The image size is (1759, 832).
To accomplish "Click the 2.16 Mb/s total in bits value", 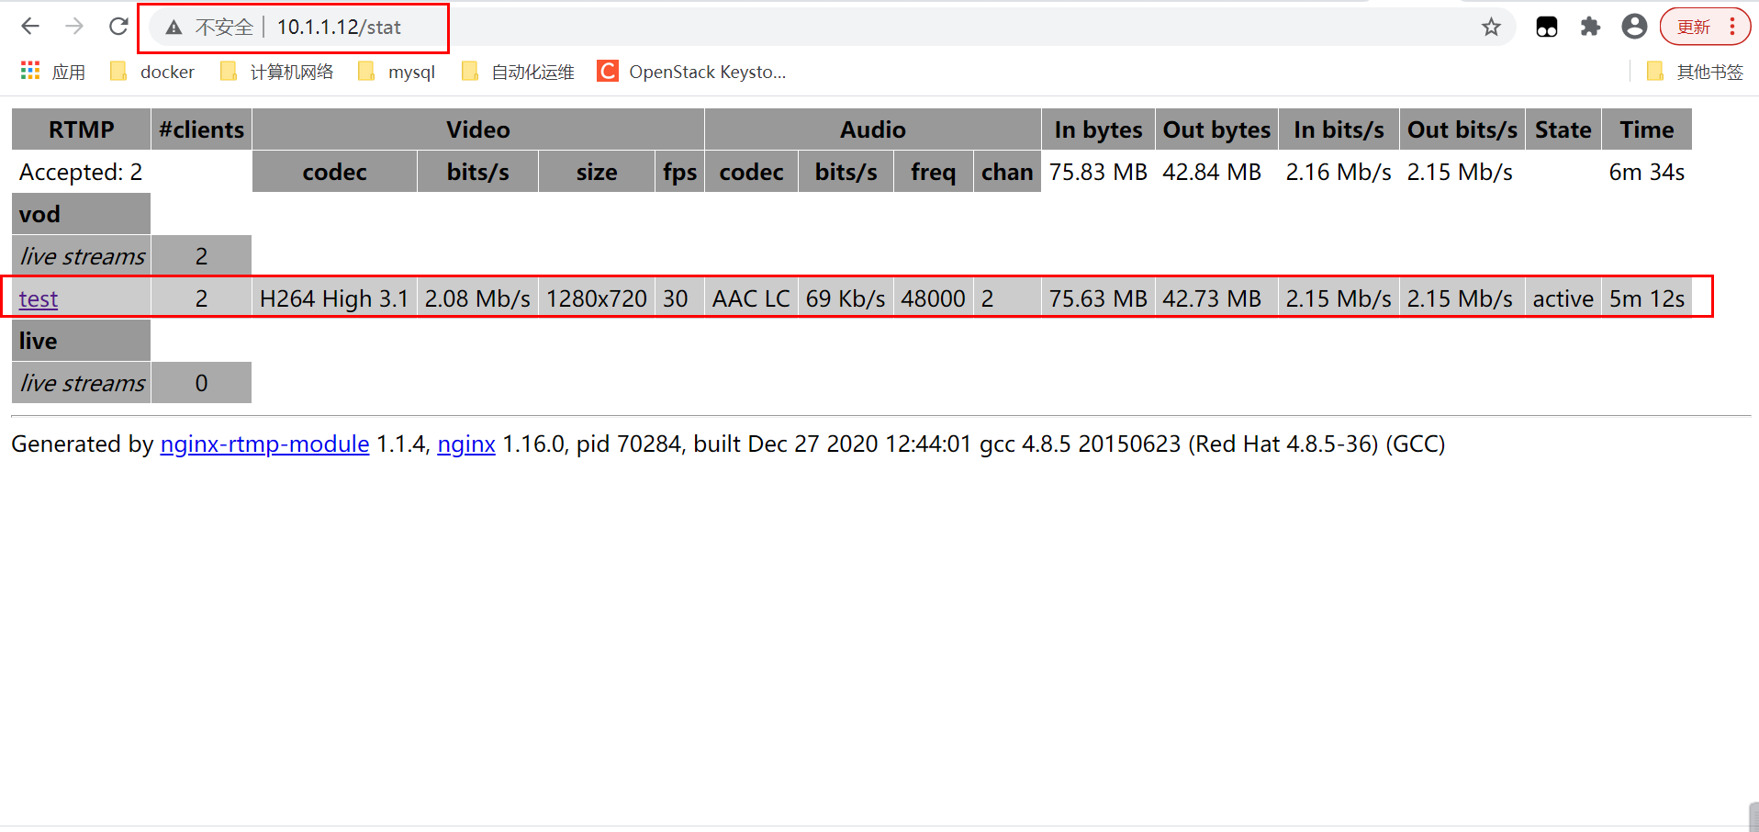I will tap(1339, 172).
